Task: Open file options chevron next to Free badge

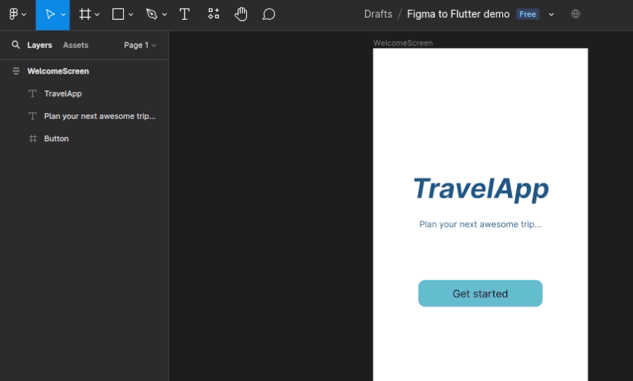Action: [x=552, y=15]
